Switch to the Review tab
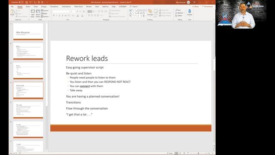 click(89, 6)
